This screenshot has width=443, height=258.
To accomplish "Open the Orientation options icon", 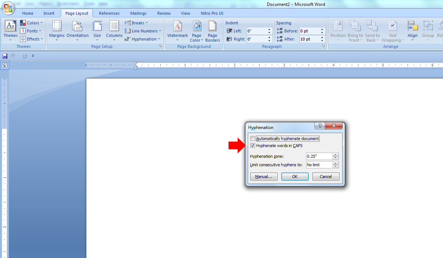I will (x=77, y=27).
